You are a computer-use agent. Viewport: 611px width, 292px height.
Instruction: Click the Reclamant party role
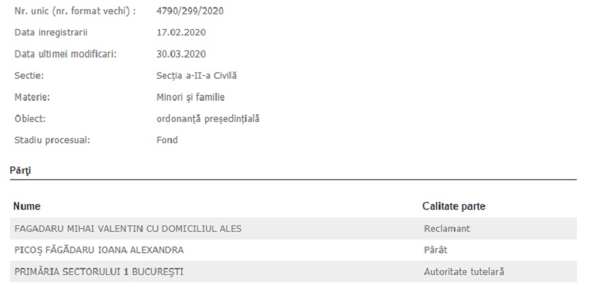pyautogui.click(x=447, y=228)
